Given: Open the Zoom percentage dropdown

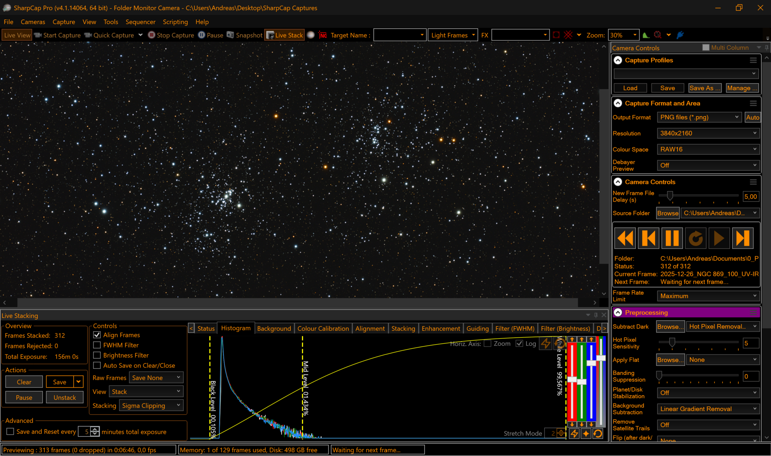Looking at the screenshot, I should (x=623, y=35).
